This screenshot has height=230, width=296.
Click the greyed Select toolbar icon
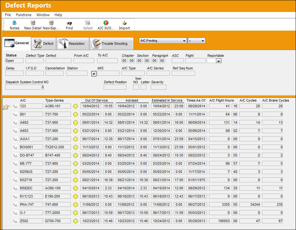[x=88, y=23]
